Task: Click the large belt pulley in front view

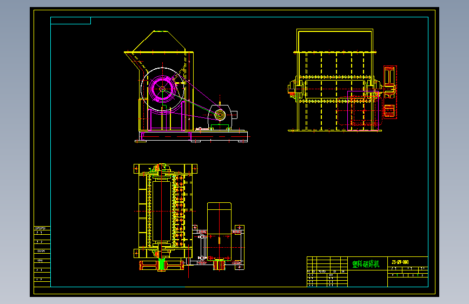Action: pyautogui.click(x=162, y=89)
